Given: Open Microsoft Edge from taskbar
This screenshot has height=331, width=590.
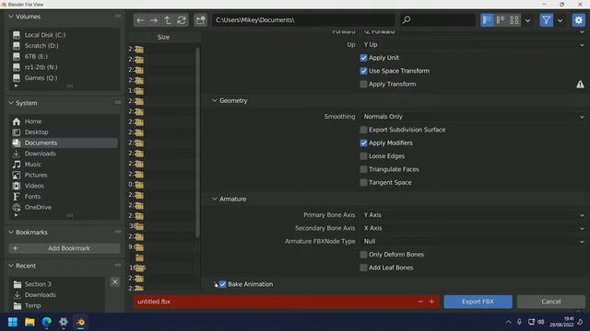Looking at the screenshot, I should [x=47, y=322].
